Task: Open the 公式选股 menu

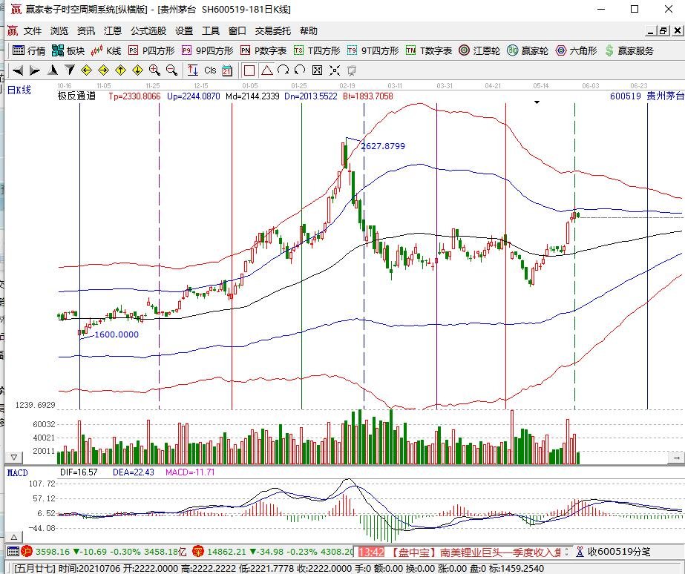Action: tap(148, 31)
